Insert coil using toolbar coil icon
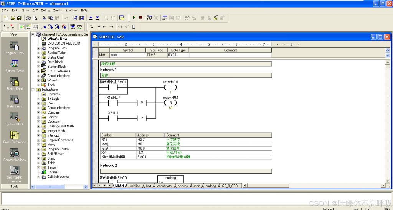Viewport: 393px width, 210px height. tap(127, 27)
